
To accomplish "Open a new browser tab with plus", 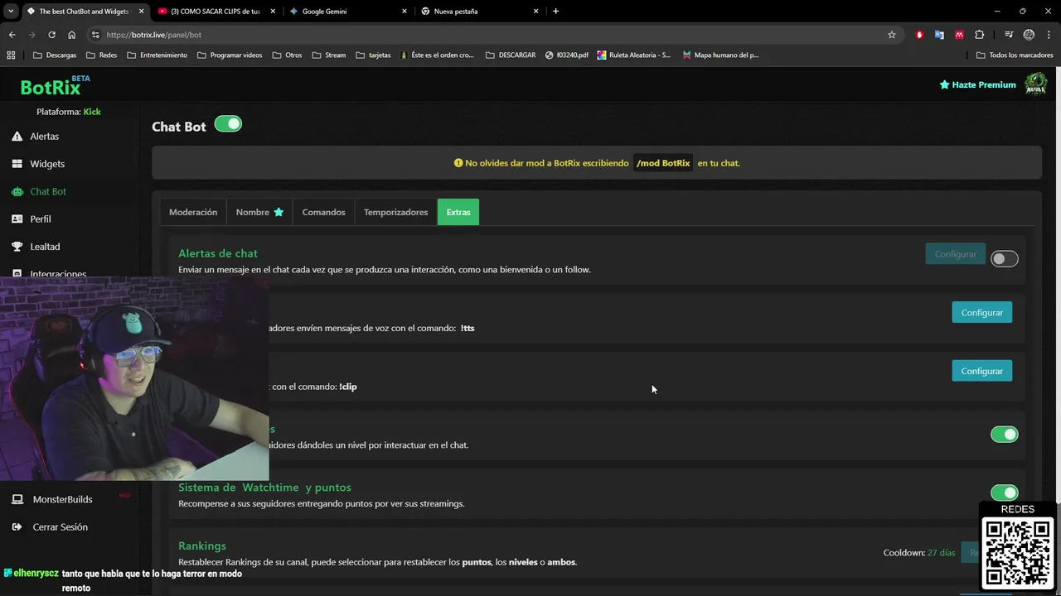I will click(555, 12).
